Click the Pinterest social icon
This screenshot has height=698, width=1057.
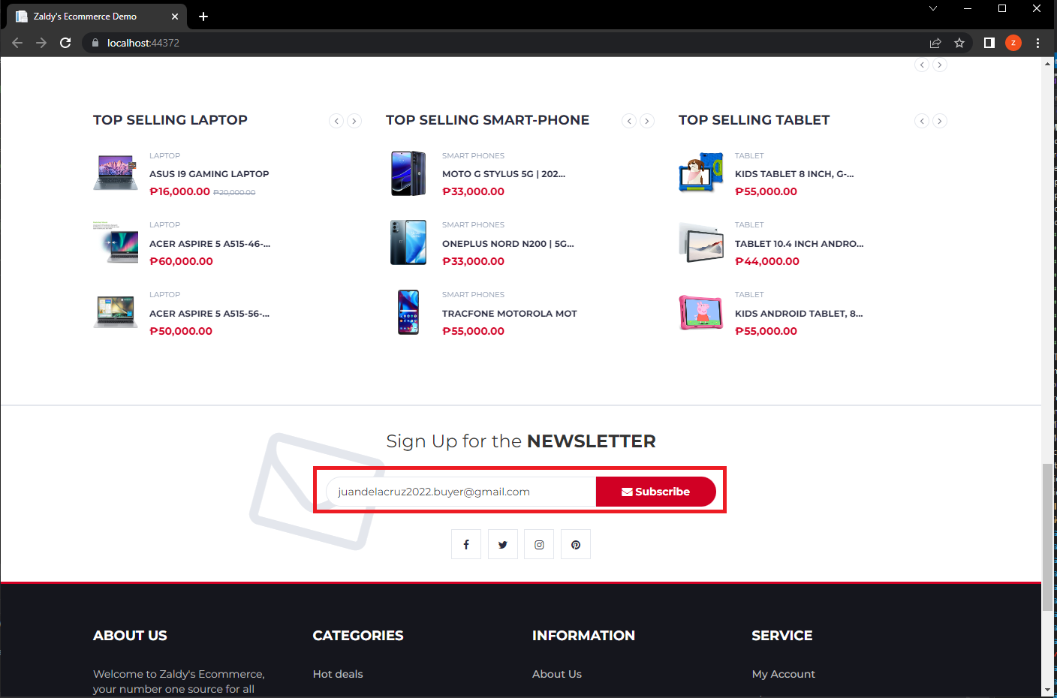[575, 543]
